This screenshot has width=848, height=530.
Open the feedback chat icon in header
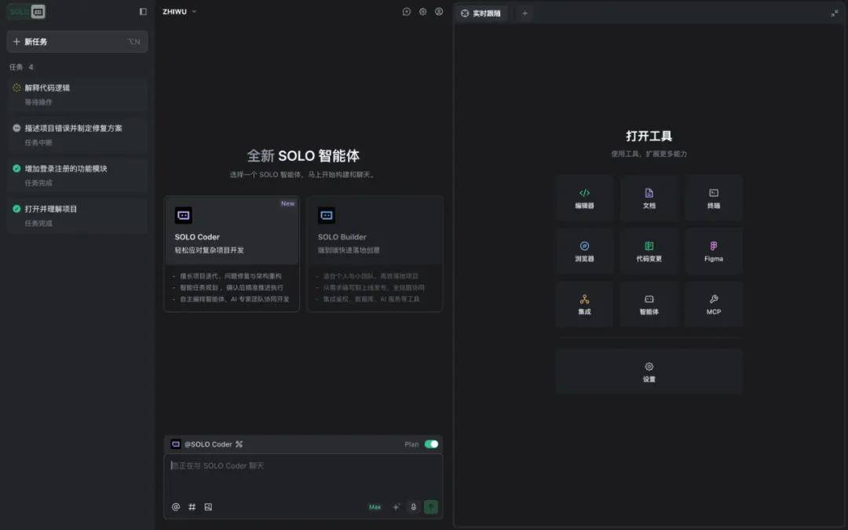[406, 11]
